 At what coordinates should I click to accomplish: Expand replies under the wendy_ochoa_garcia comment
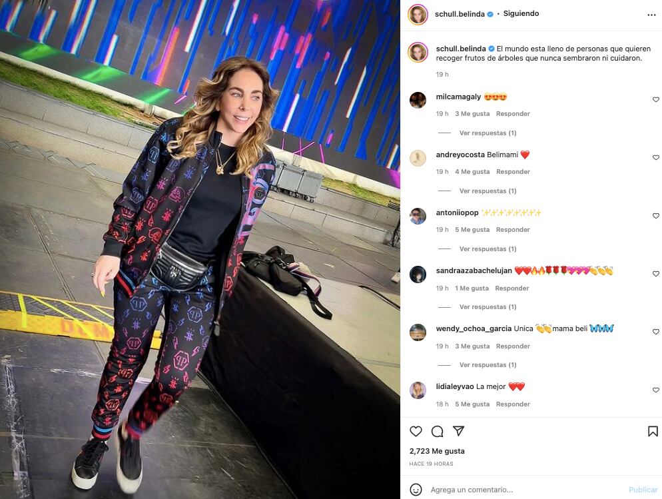488,364
